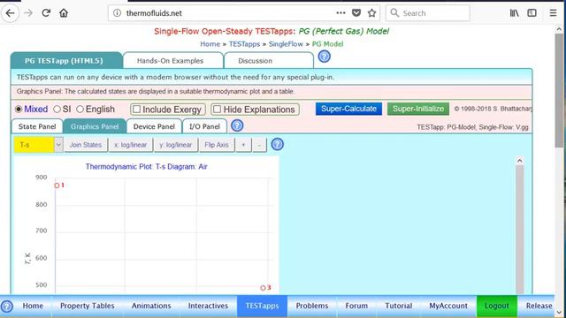Viewport: 566px width, 318px height.
Task: Open Animations in bottom navigation
Action: (x=151, y=307)
